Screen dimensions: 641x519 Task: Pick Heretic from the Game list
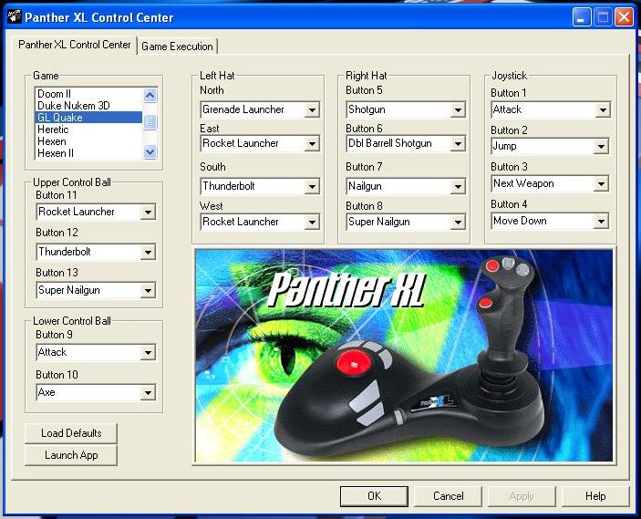tap(88, 130)
